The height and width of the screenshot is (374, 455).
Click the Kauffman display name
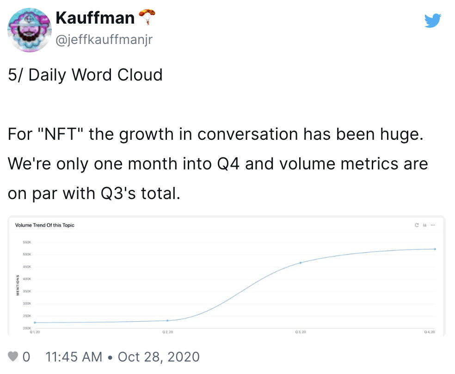pyautogui.click(x=95, y=18)
